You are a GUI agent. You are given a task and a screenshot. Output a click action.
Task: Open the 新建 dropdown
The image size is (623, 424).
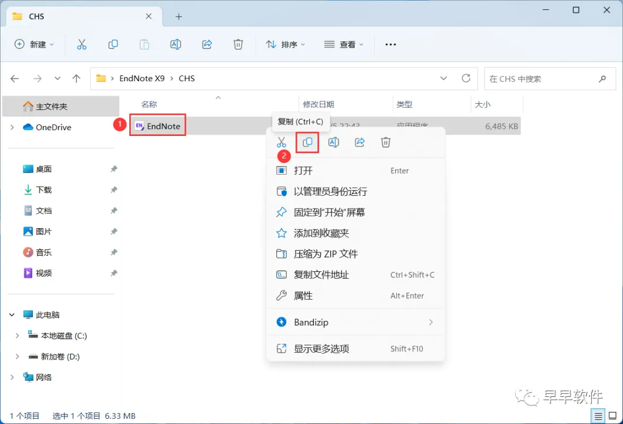point(34,44)
